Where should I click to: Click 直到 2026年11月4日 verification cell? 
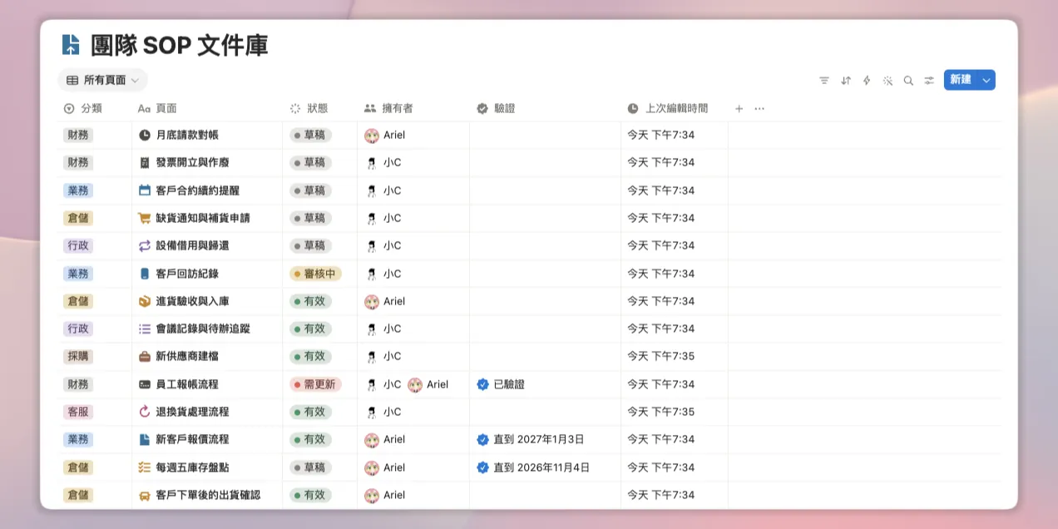[x=533, y=467]
